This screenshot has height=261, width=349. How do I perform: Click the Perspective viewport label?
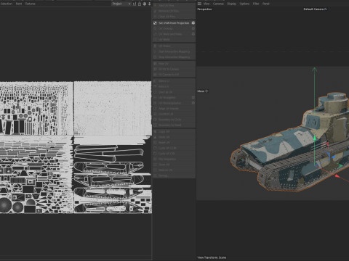204,9
